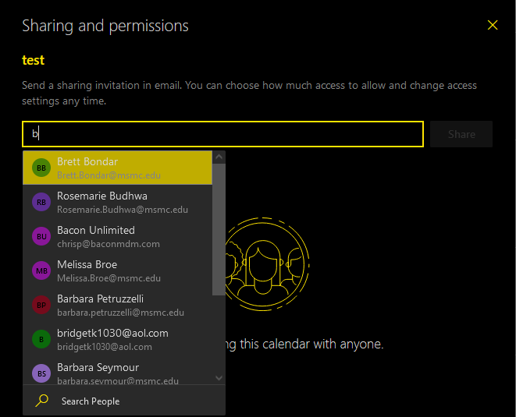Choose Rosemarie Budhwa from the list
This screenshot has width=516, height=417.
(x=117, y=202)
